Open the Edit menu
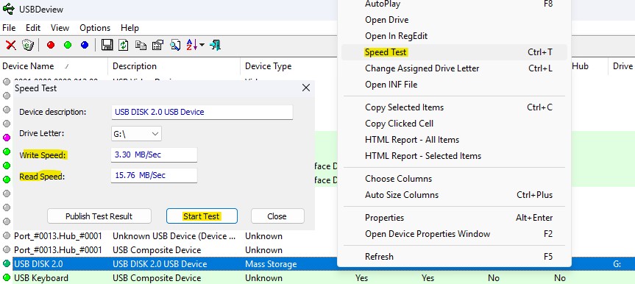 tap(33, 28)
